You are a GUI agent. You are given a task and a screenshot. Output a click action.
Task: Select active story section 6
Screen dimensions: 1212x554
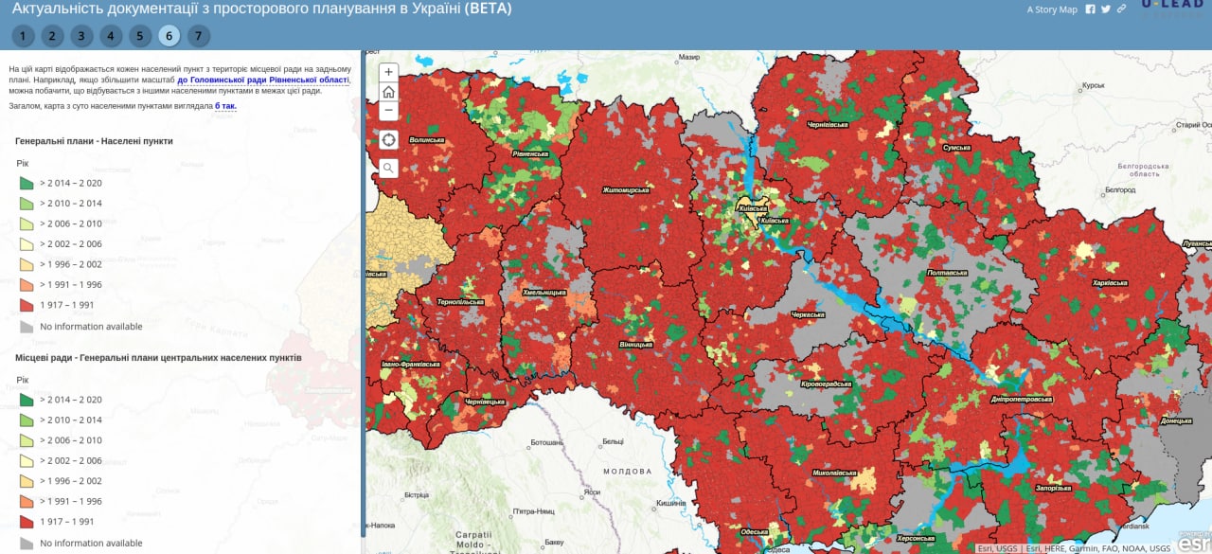point(169,36)
